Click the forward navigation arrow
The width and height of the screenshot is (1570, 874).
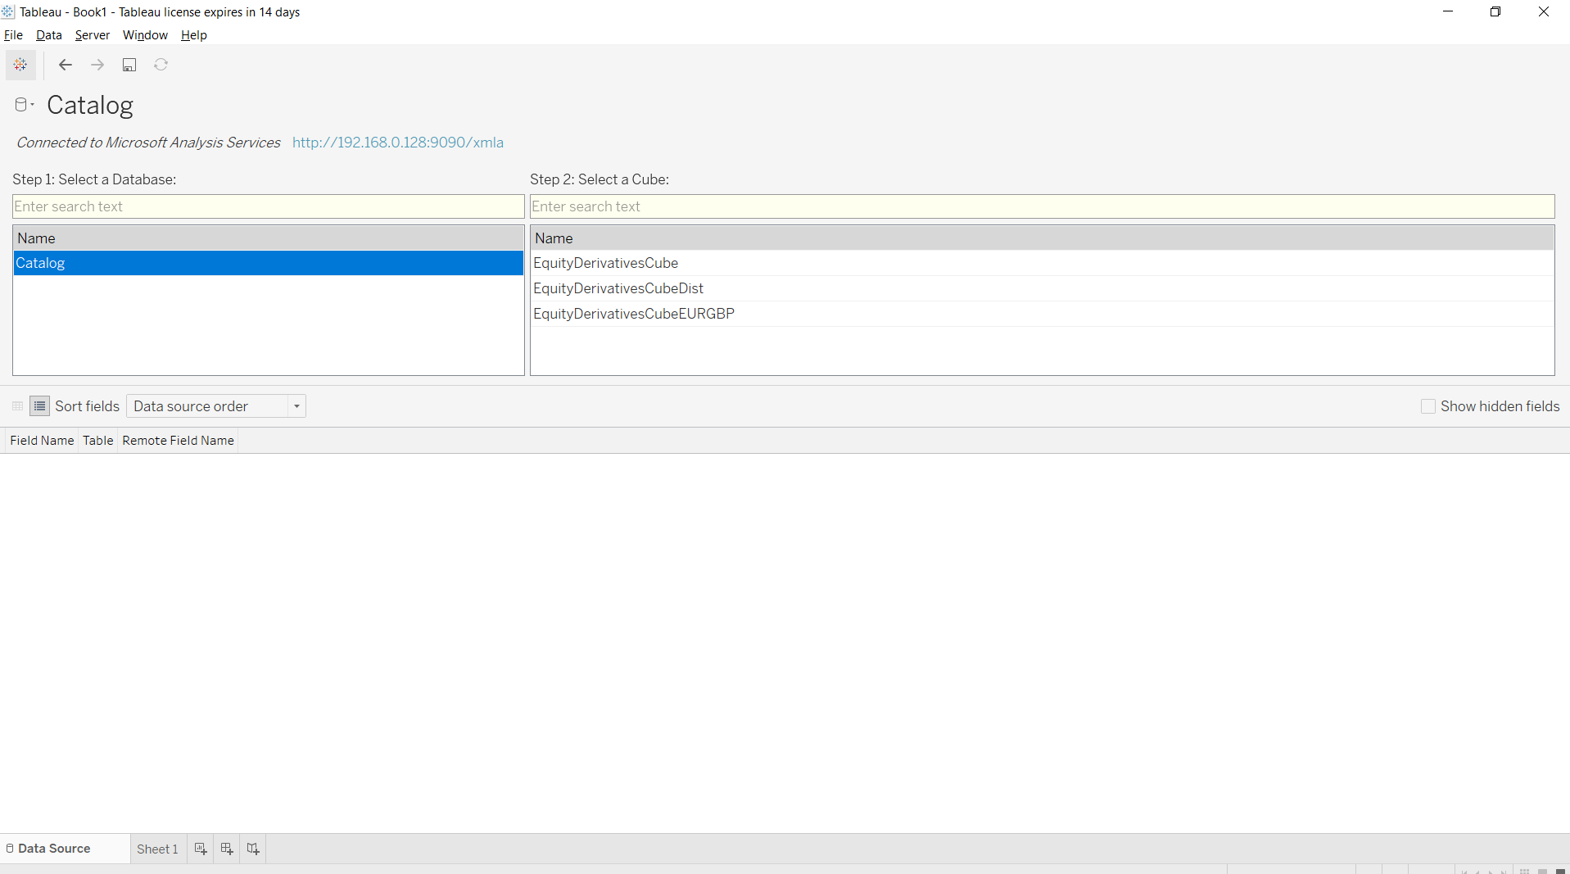[97, 65]
